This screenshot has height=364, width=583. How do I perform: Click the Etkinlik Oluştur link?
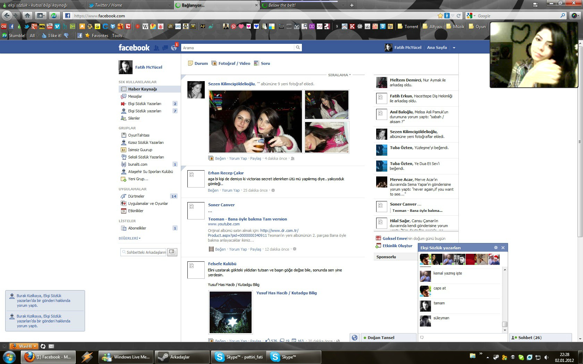point(397,246)
